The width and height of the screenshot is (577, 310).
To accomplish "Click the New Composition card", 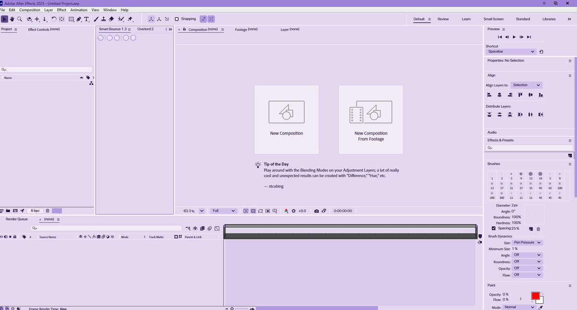I will click(x=287, y=120).
